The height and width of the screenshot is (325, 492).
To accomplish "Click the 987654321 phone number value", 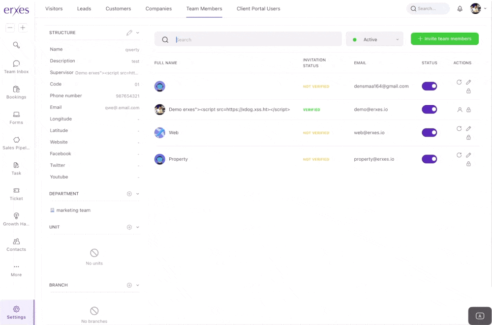I will pyautogui.click(x=127, y=96).
